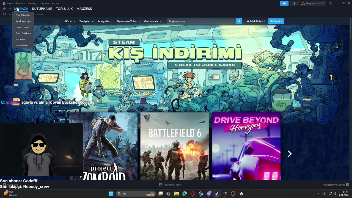The image size is (352, 198).
Task: Open the Görünüm menu
Action: (x=20, y=3)
